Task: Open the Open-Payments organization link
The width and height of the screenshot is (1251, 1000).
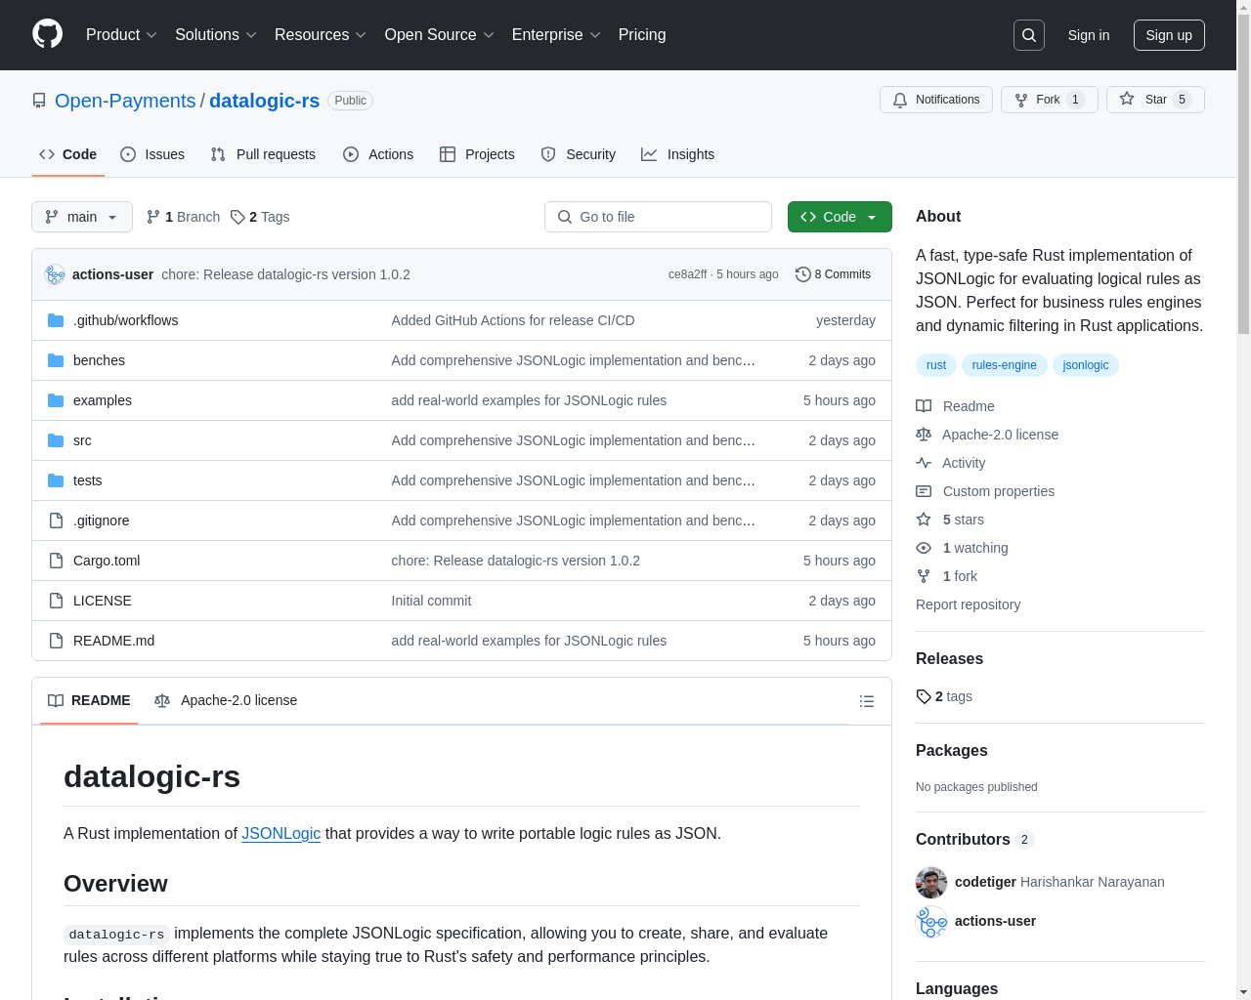Action: click(125, 101)
